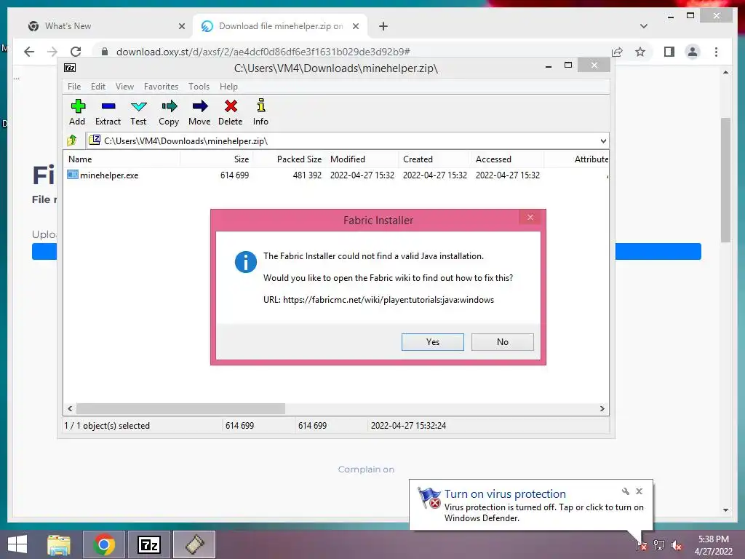
Task: Click the 7-Zip scroll left arrow
Action: coord(70,409)
